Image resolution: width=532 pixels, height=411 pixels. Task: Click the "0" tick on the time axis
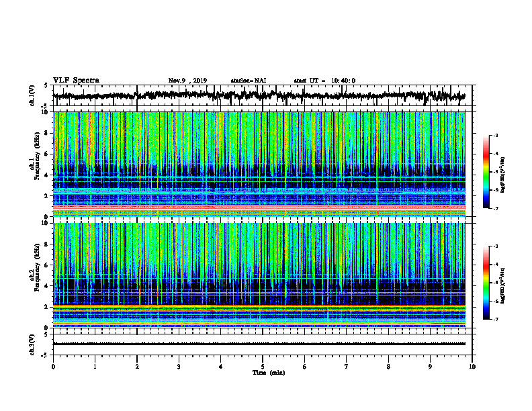53,367
